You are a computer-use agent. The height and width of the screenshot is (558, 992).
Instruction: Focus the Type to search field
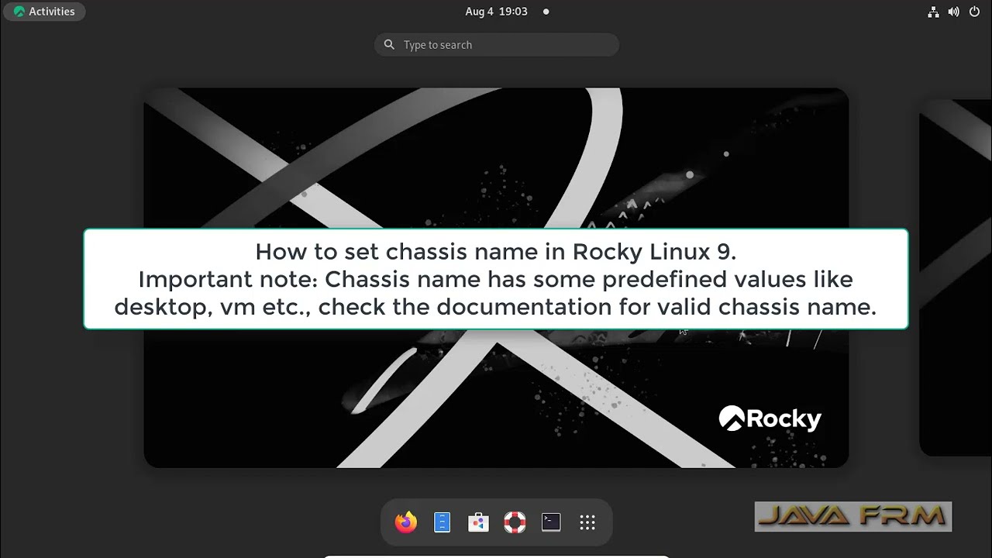497,45
